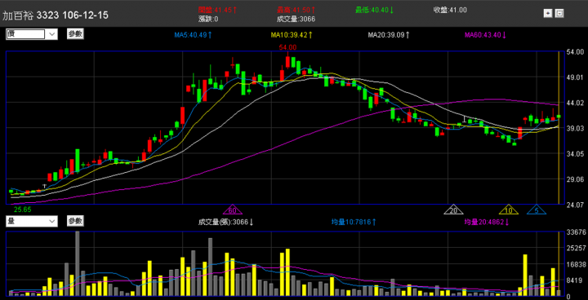The width and height of the screenshot is (588, 300).
Task: Click the 最低:40.40 low price text
Action: coord(375,10)
